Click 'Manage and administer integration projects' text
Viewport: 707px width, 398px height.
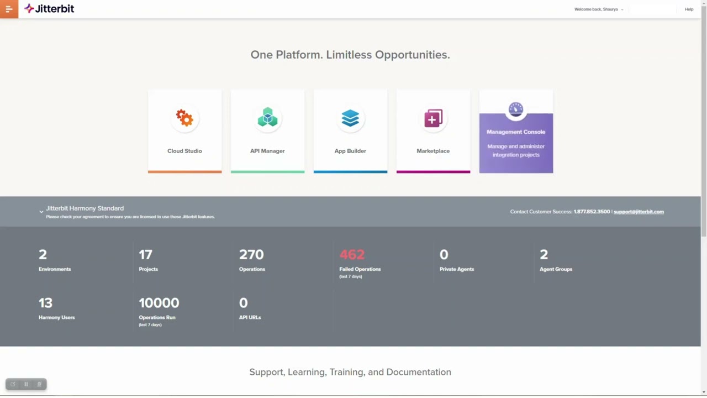[516, 150]
